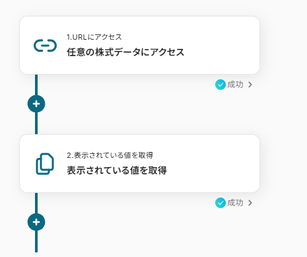Click connector line just below step 1 card
Image resolution: width=307 pixels, height=257 pixels.
pyautogui.click(x=36, y=85)
